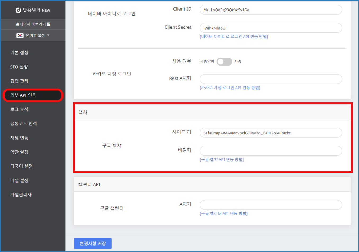Open the 로그 분석 menu
The image size is (359, 252).
click(19, 109)
